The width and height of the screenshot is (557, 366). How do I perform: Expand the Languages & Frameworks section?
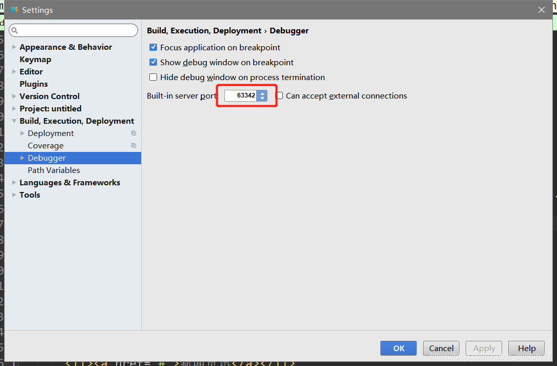[x=14, y=182]
